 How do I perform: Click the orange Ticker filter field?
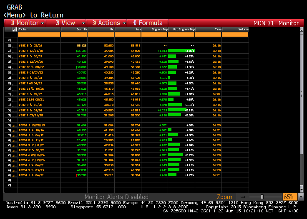39,34
